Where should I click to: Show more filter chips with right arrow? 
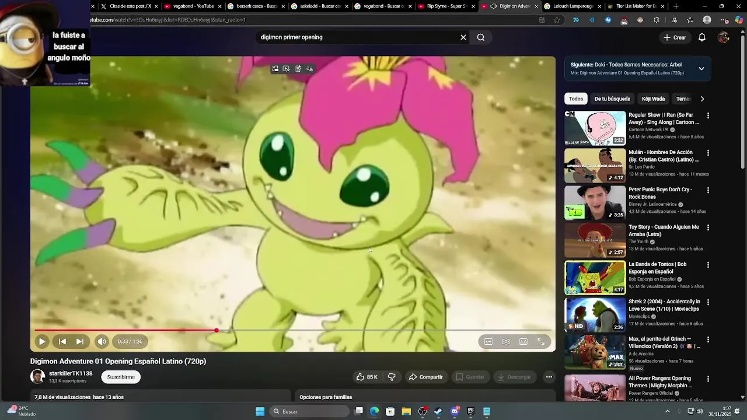(x=702, y=99)
